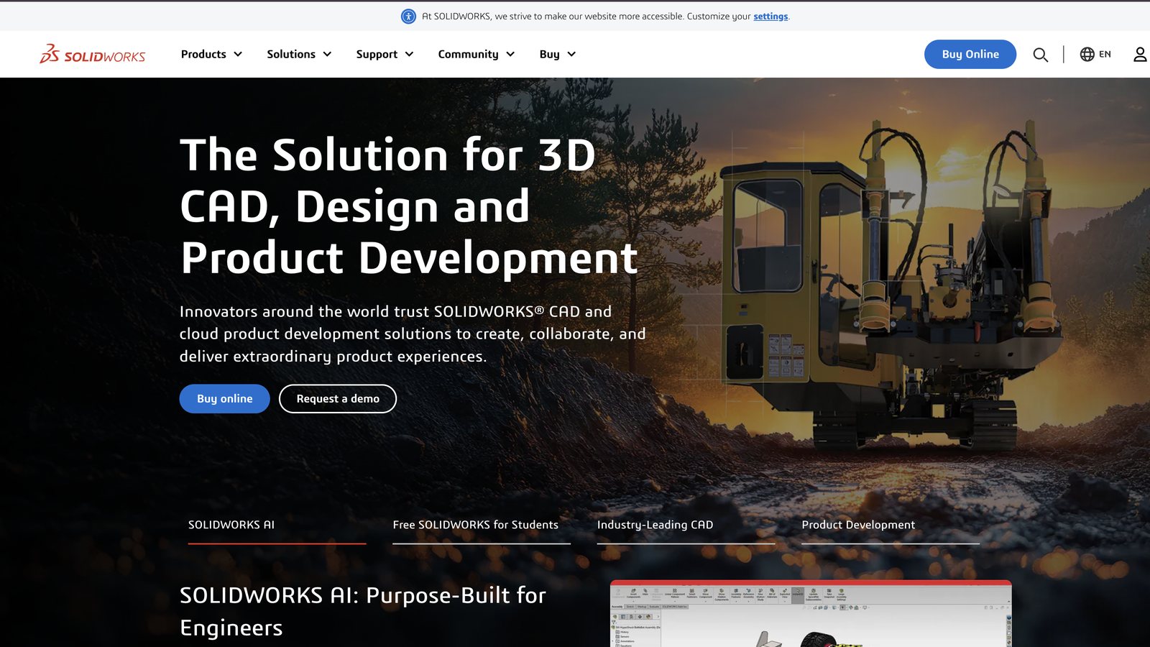This screenshot has height=647, width=1150.
Task: Click the Buy online hero button
Action: pyautogui.click(x=224, y=399)
